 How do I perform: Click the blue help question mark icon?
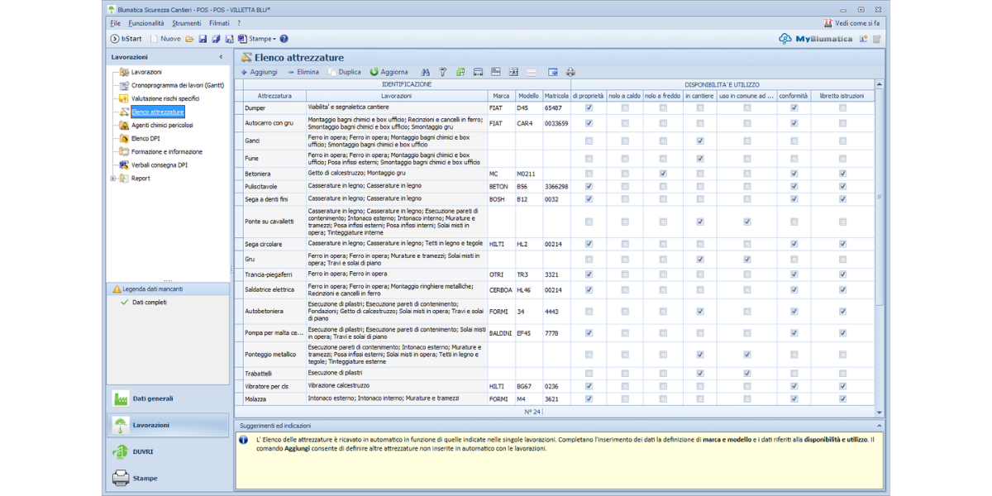point(284,39)
